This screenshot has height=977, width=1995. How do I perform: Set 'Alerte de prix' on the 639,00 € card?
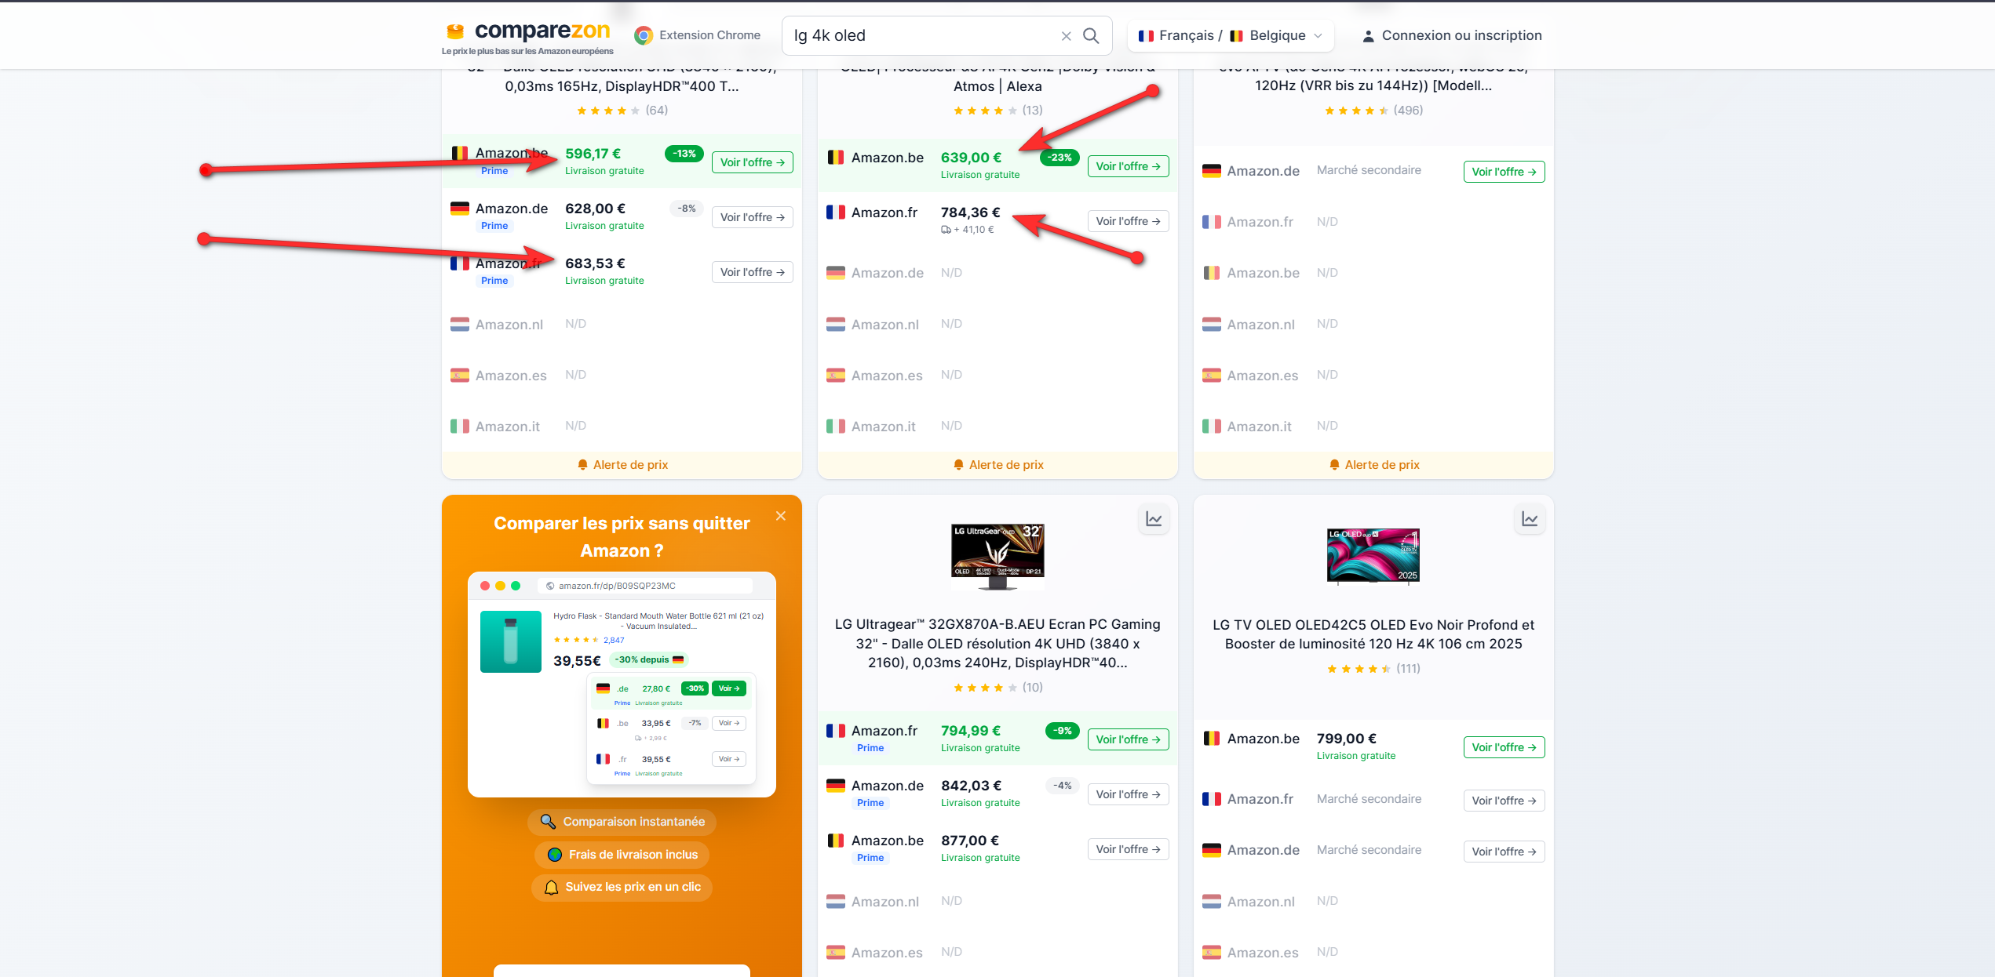coord(998,465)
